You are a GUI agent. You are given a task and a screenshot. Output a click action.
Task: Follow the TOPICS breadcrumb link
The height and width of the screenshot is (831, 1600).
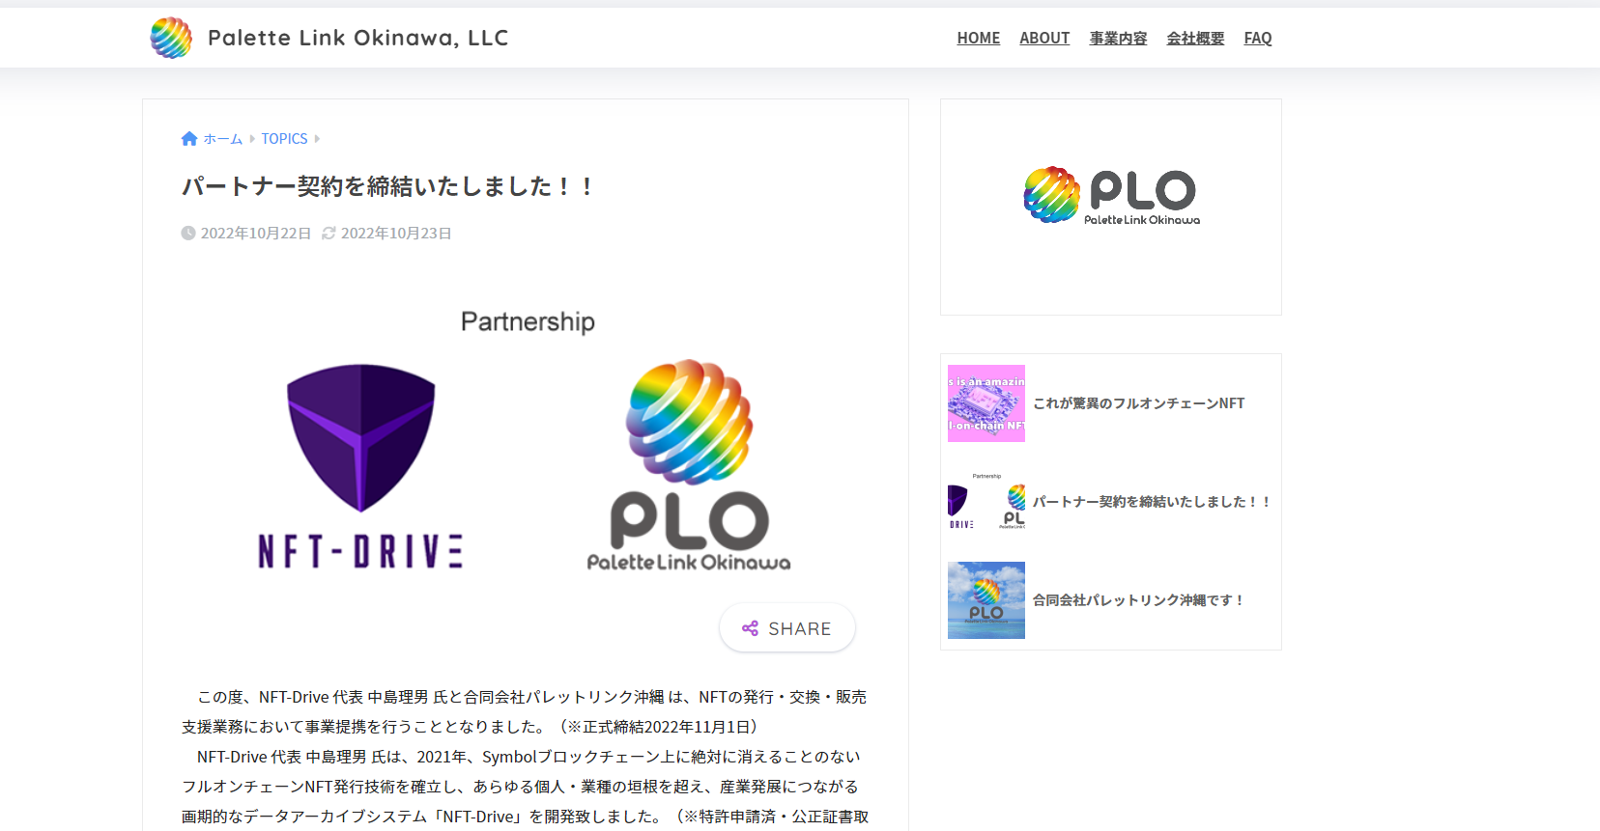(x=284, y=139)
